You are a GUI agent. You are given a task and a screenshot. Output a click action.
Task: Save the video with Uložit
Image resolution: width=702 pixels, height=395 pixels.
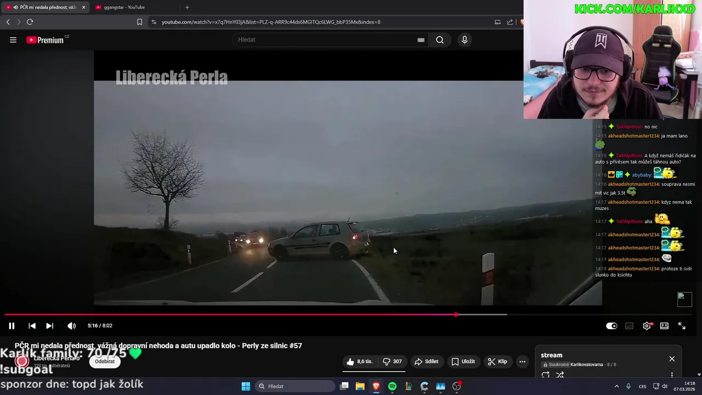tap(463, 362)
